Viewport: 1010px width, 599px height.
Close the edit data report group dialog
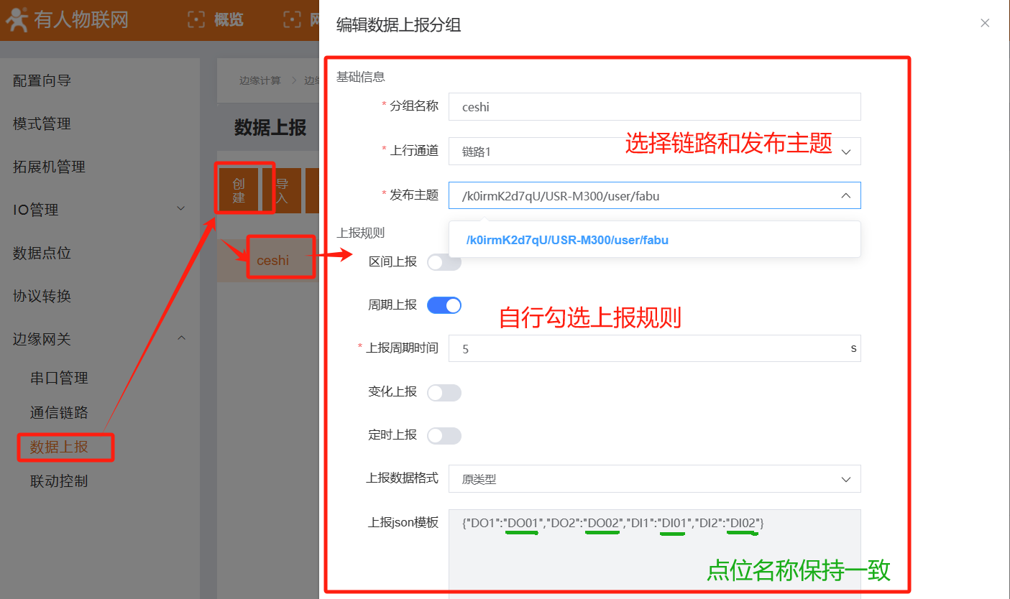[x=985, y=23]
